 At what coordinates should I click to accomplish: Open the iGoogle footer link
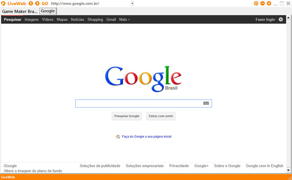coord(10,166)
